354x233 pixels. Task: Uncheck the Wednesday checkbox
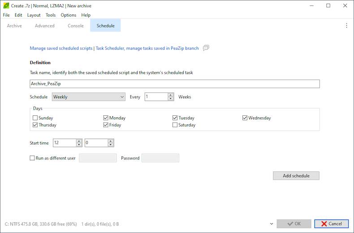pos(245,118)
